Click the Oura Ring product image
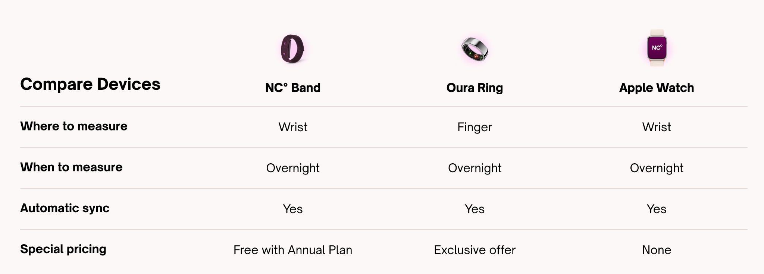The width and height of the screenshot is (764, 274). (475, 49)
